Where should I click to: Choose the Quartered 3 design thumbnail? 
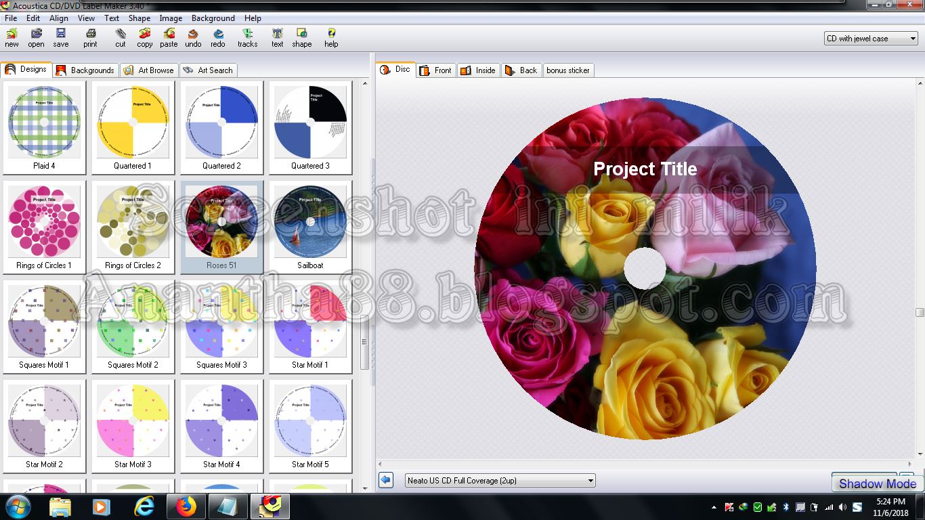click(311, 127)
